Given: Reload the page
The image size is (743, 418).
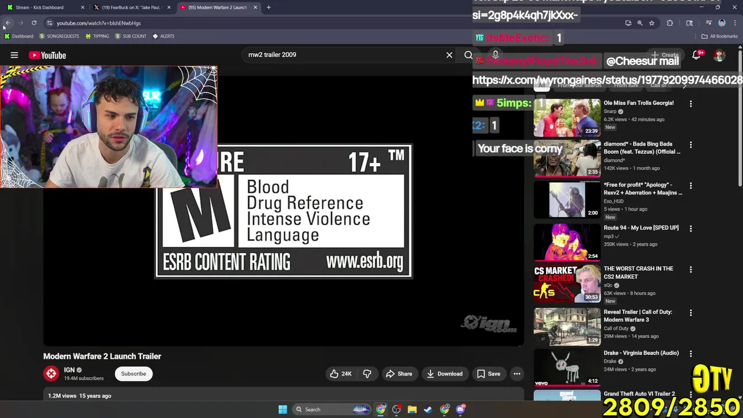Looking at the screenshot, I should (34, 23).
